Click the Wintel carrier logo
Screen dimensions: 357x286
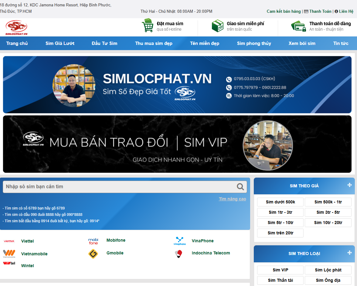coord(9,263)
